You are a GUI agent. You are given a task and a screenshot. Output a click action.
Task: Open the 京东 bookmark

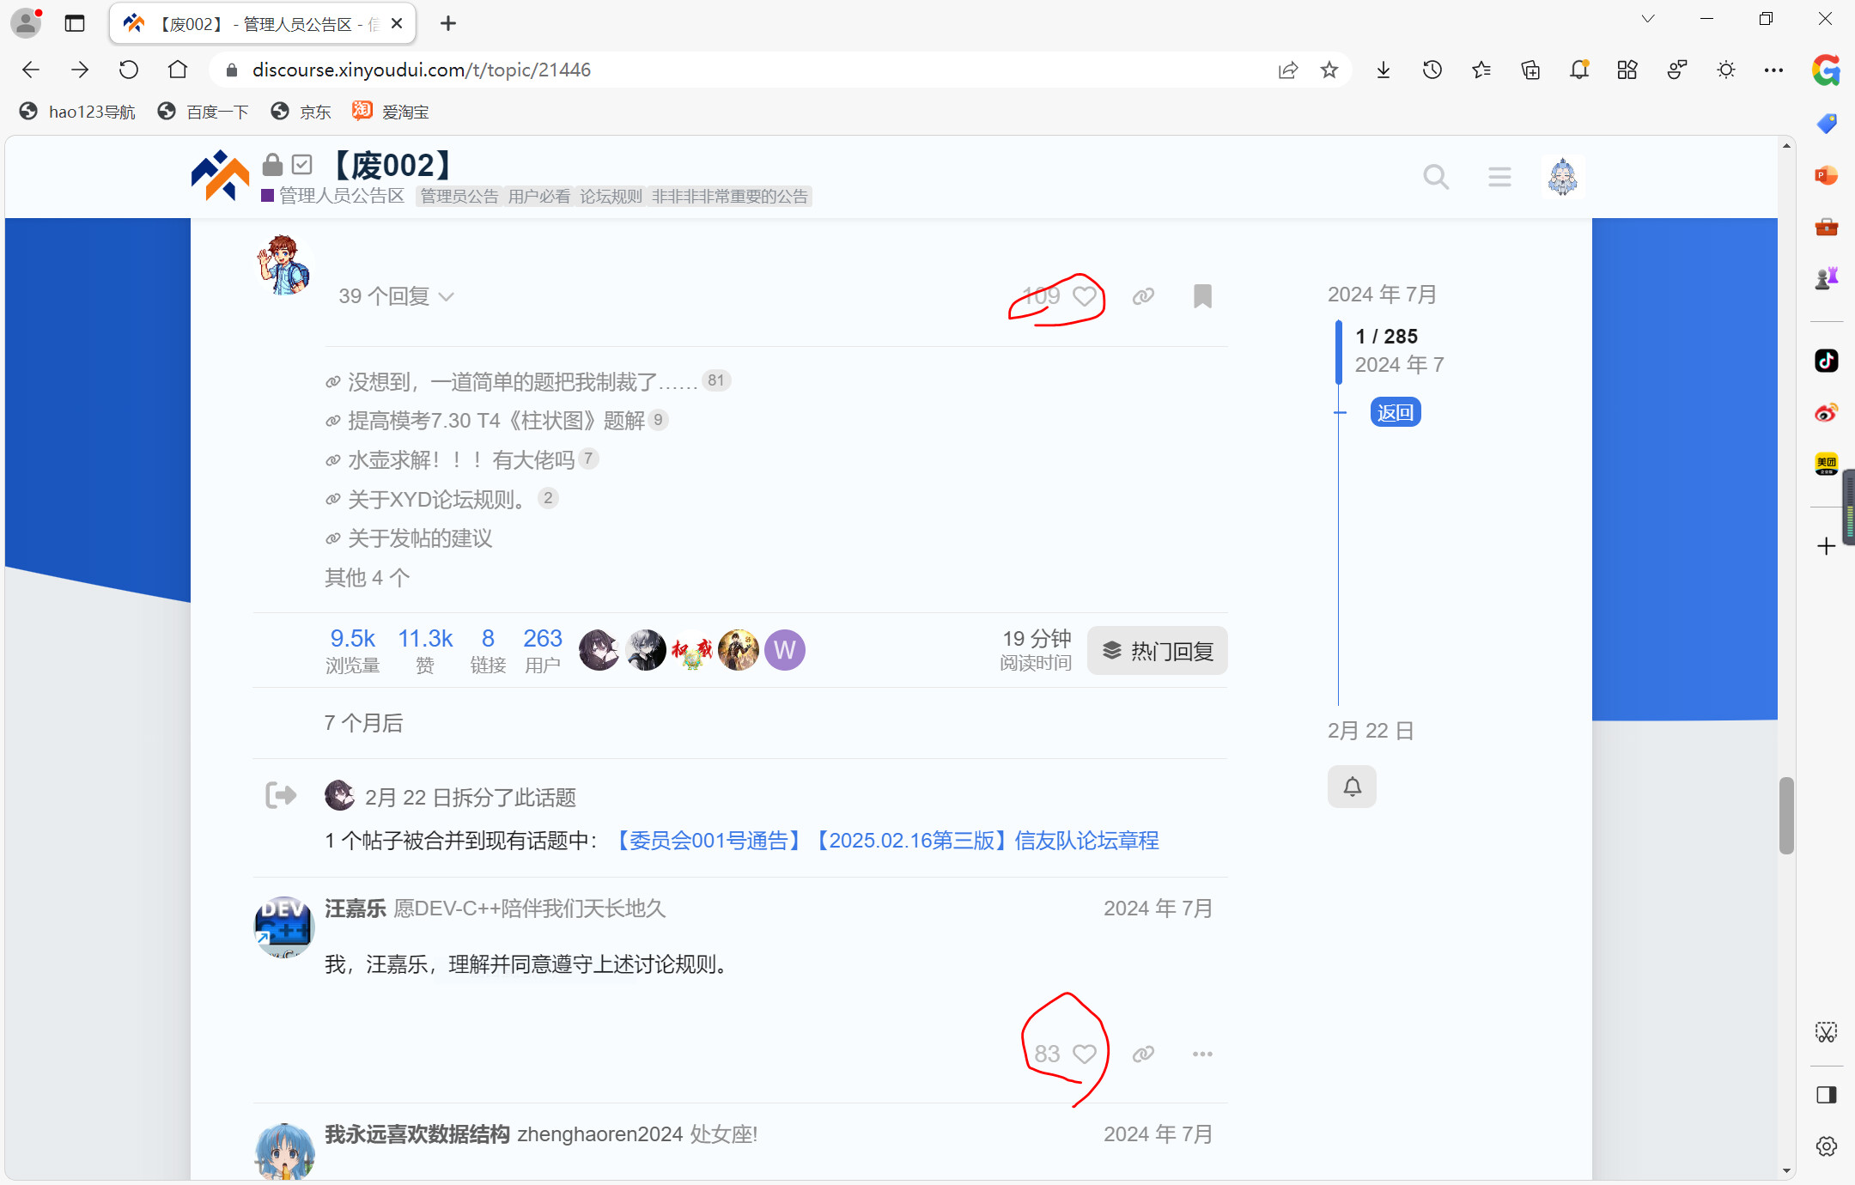[301, 112]
